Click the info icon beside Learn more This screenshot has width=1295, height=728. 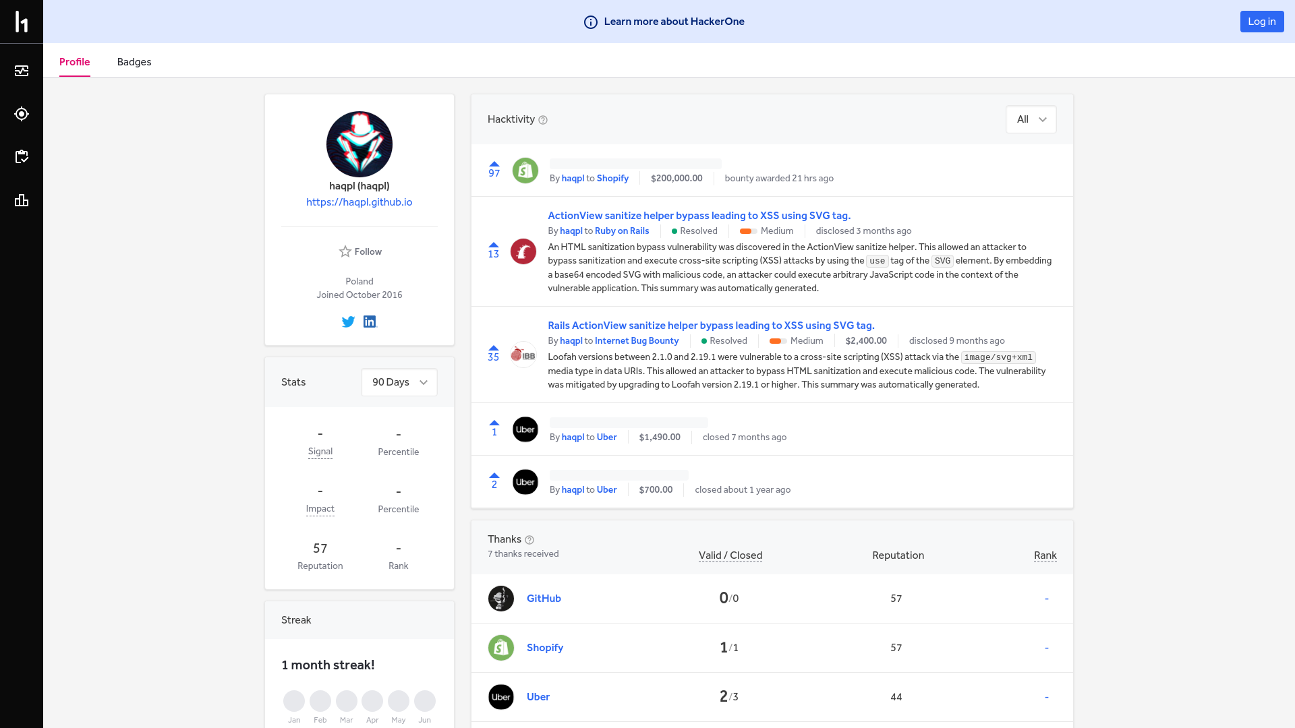(x=590, y=22)
